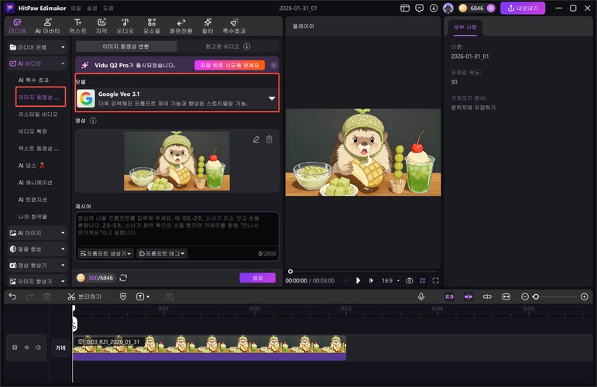Click the layout panel icon in title bar
The height and width of the screenshot is (387, 597).
[x=405, y=8]
